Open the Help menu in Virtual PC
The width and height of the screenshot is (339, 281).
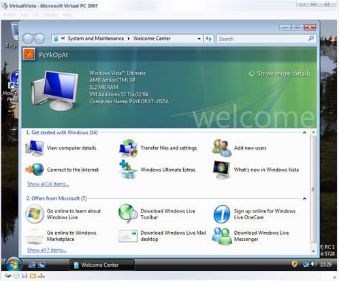pyautogui.click(x=67, y=15)
